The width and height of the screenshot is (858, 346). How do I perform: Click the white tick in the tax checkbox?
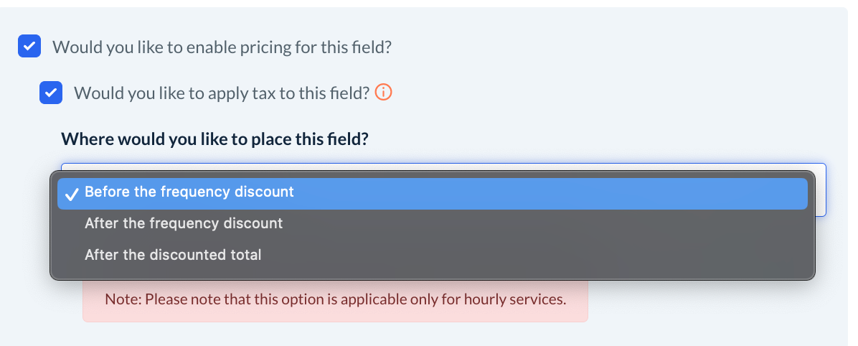51,93
